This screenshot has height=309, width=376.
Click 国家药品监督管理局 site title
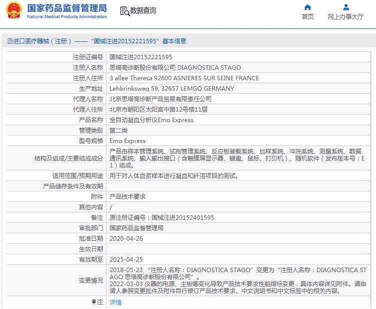pyautogui.click(x=67, y=8)
